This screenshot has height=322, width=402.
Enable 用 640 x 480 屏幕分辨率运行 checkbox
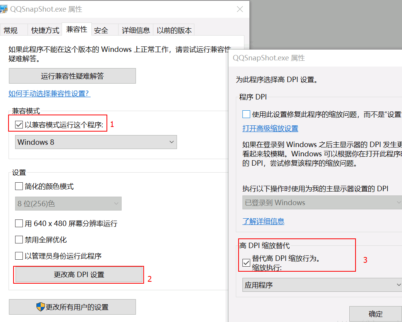19,223
